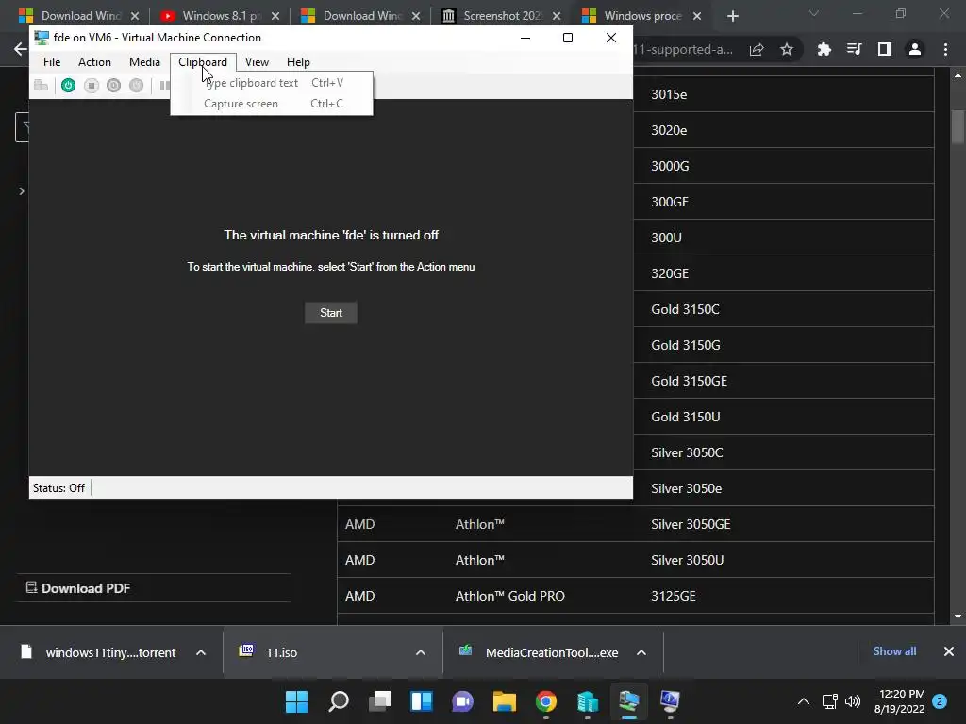Open the File menu
The width and height of the screenshot is (966, 724).
[x=52, y=62]
